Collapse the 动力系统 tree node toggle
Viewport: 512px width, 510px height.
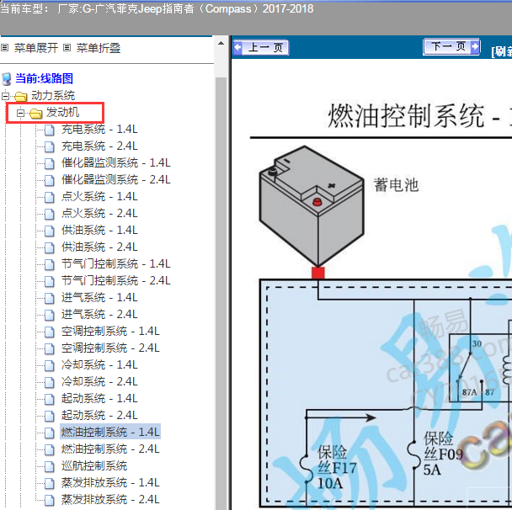point(5,96)
